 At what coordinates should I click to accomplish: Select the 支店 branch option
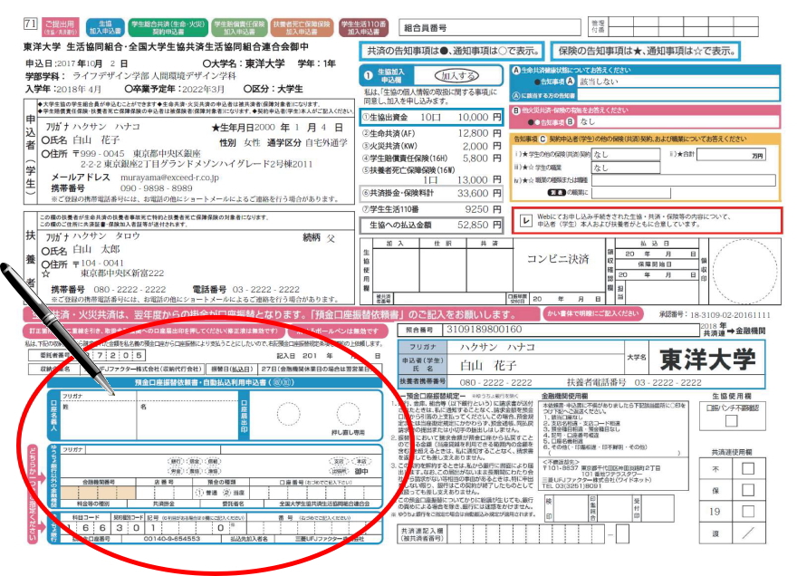pyautogui.click(x=339, y=461)
